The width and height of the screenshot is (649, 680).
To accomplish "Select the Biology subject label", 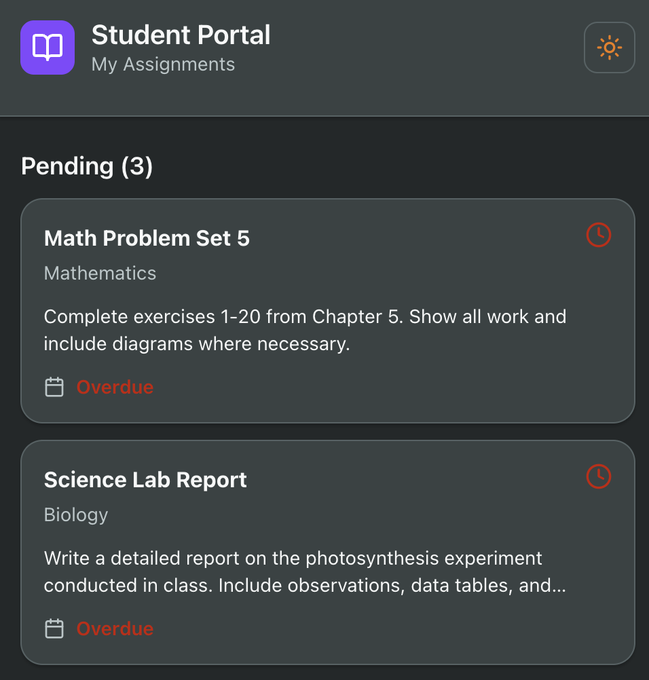I will [76, 515].
